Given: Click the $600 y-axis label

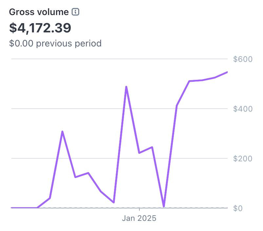Looking at the screenshot, I should click(x=243, y=59).
